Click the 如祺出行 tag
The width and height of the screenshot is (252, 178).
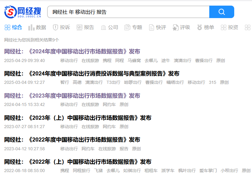coord(132,171)
